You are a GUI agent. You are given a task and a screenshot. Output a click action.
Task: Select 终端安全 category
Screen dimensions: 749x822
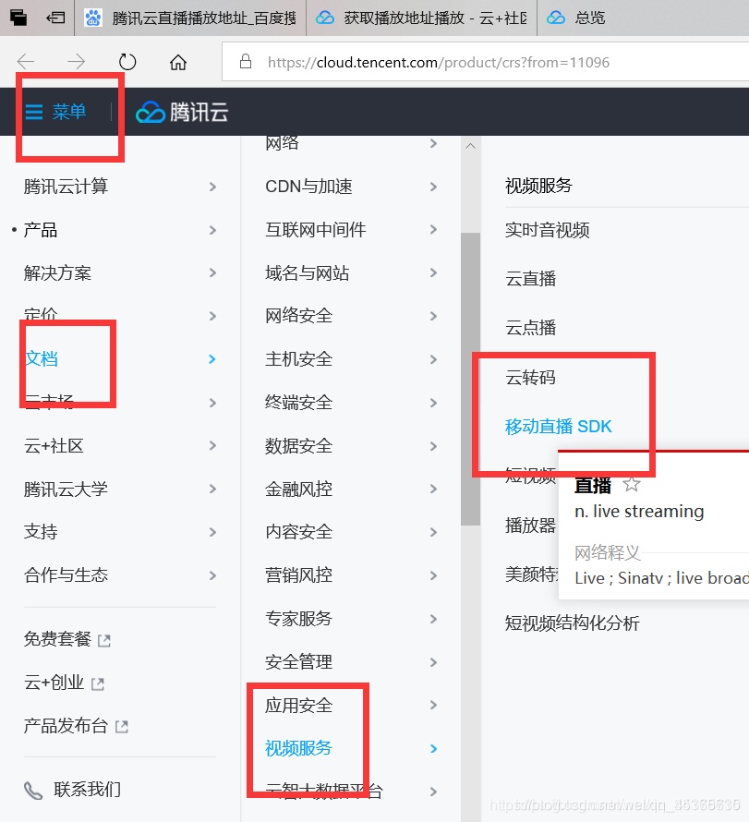[x=298, y=403]
